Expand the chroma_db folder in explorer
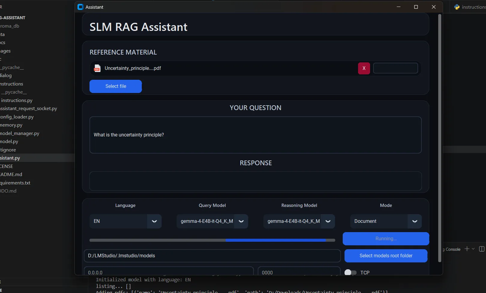The width and height of the screenshot is (486, 293). coord(10,26)
